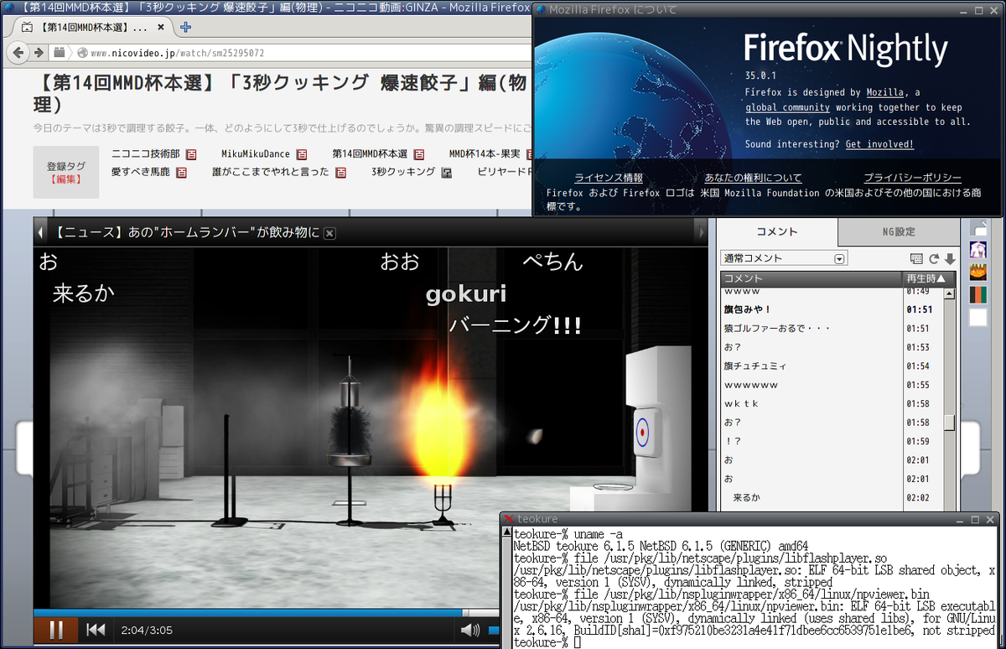This screenshot has width=1006, height=649.
Task: Reload comments with refresh arrow icon
Action: pyautogui.click(x=935, y=259)
